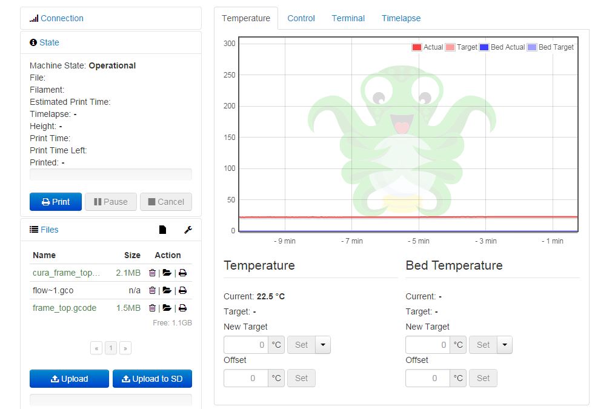Click the blue Bed Actual legend swatch
This screenshot has width=595, height=409.
pyautogui.click(x=484, y=47)
